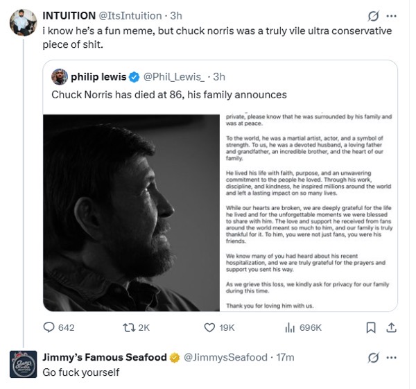Click philip lewis's small avatar
The height and width of the screenshot is (389, 416).
point(60,77)
